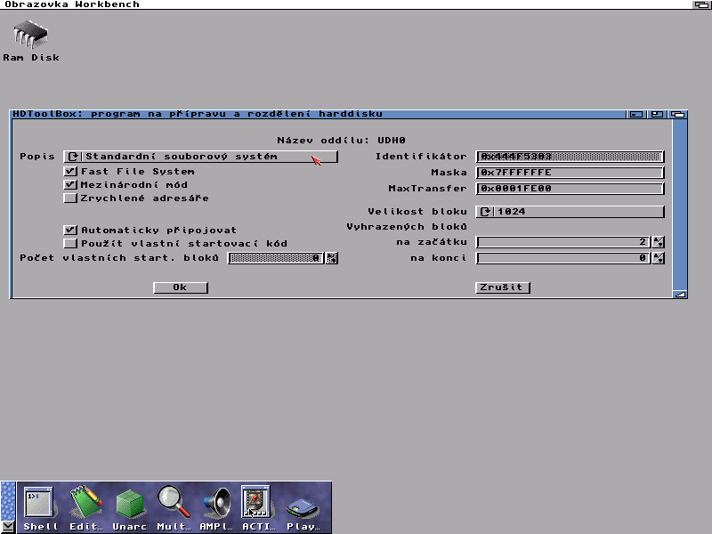
Task: Click the ACTION film strip icon
Action: coord(256,504)
